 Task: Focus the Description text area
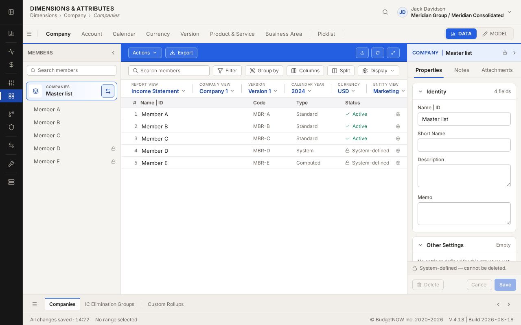coord(464,176)
